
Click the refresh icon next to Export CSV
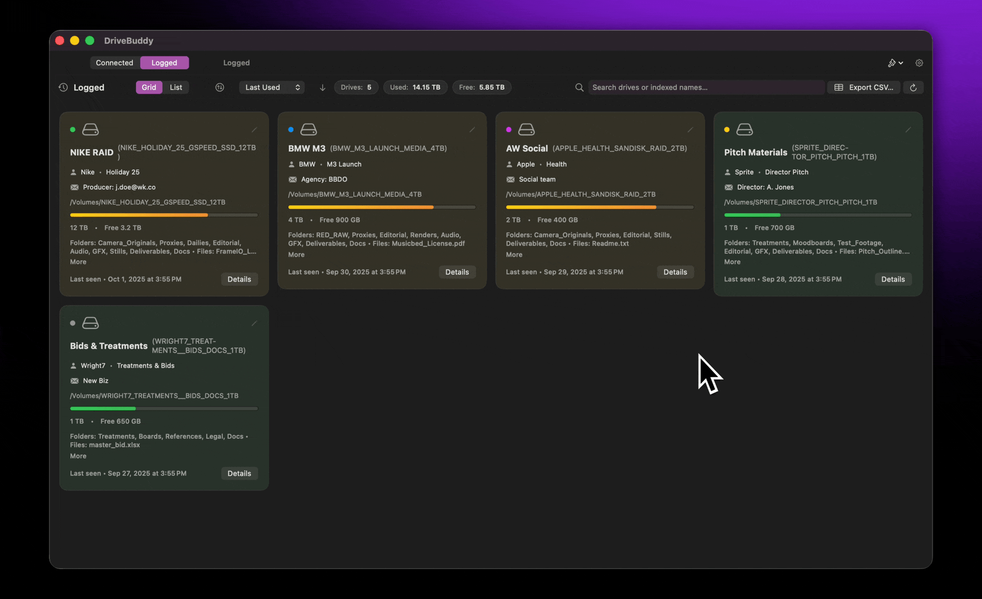[913, 87]
